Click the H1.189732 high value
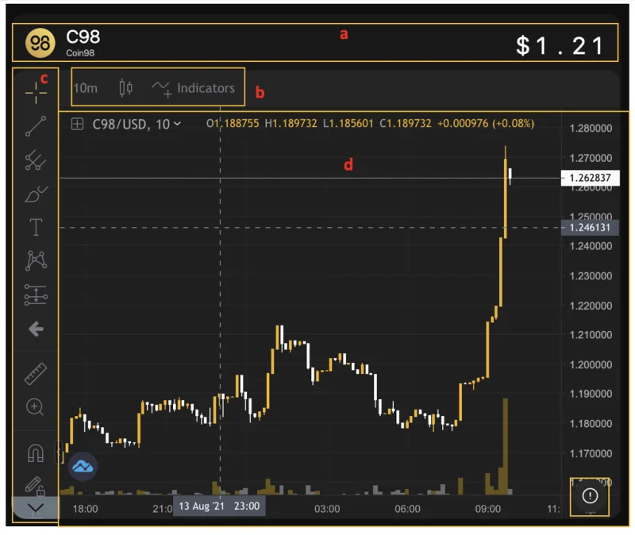Viewport: 635px width, 535px height. [291, 124]
